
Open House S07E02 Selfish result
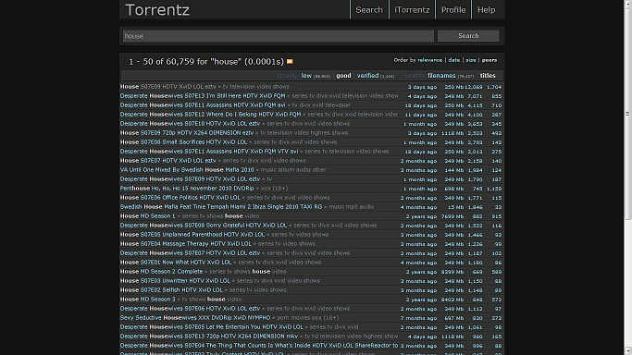coord(171,290)
